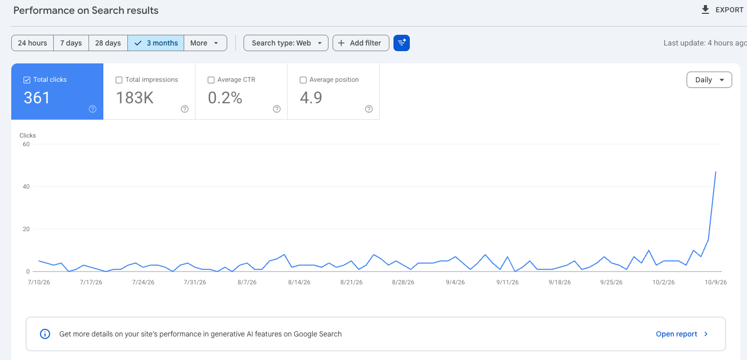This screenshot has width=747, height=360.
Task: Open the Search type: Web dropdown
Action: pyautogui.click(x=286, y=43)
